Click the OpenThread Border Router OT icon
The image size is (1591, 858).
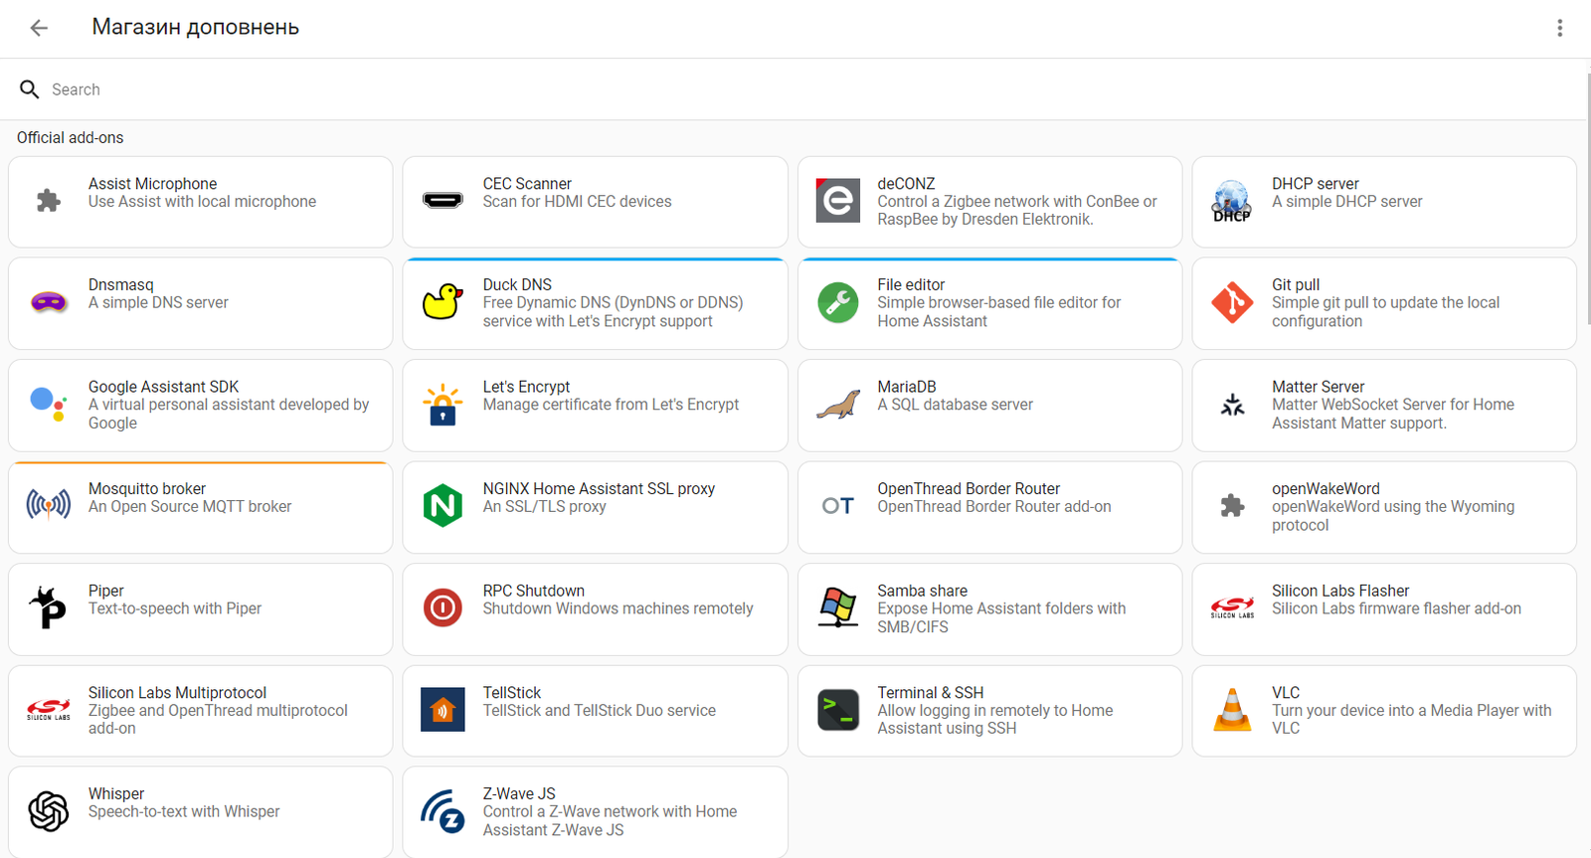(838, 506)
